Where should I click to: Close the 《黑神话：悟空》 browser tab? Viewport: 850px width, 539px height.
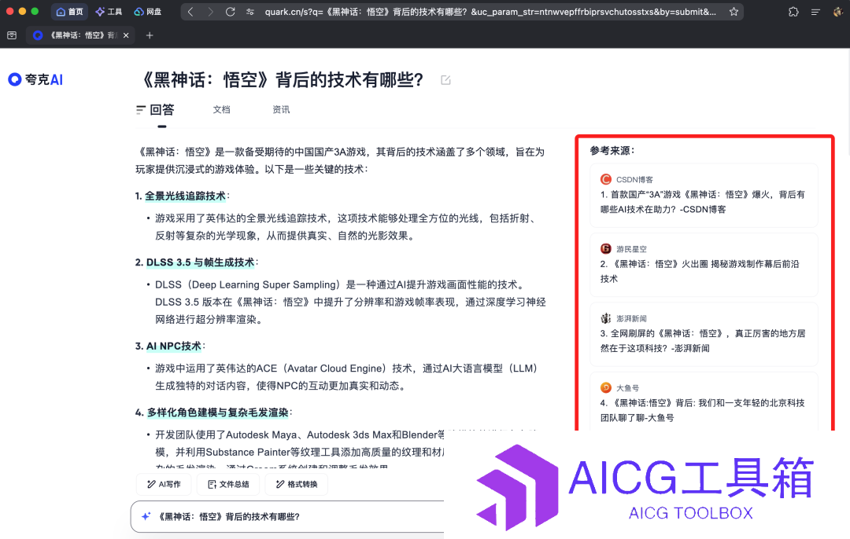click(126, 35)
